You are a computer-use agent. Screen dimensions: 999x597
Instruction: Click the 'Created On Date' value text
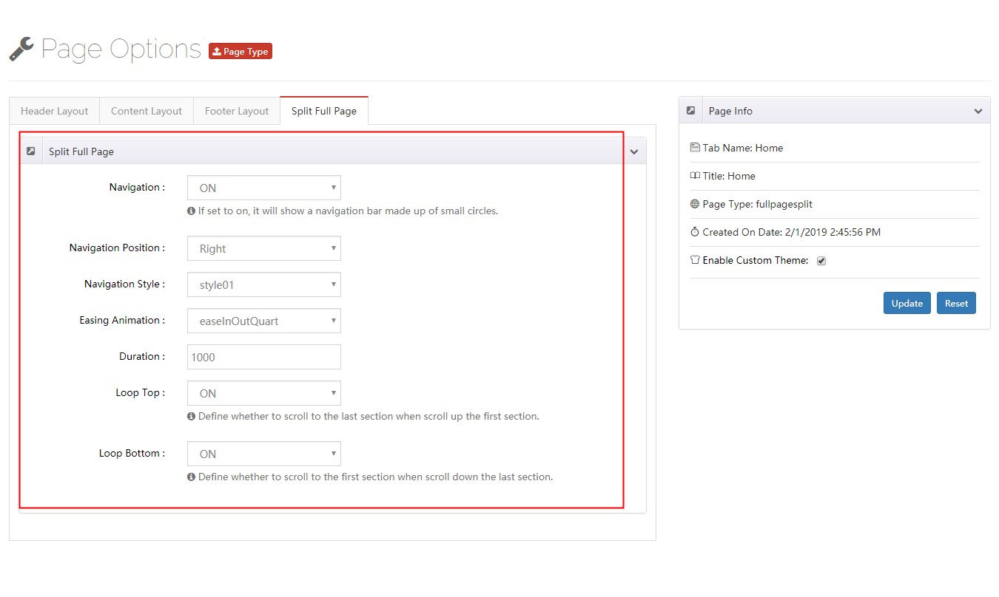click(x=835, y=232)
